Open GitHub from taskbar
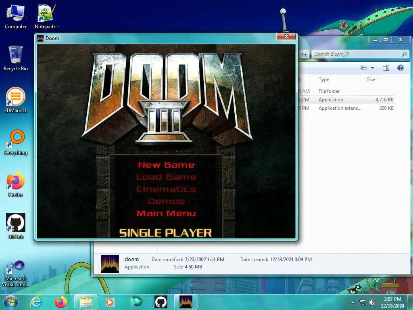The image size is (413, 310). coord(161,302)
